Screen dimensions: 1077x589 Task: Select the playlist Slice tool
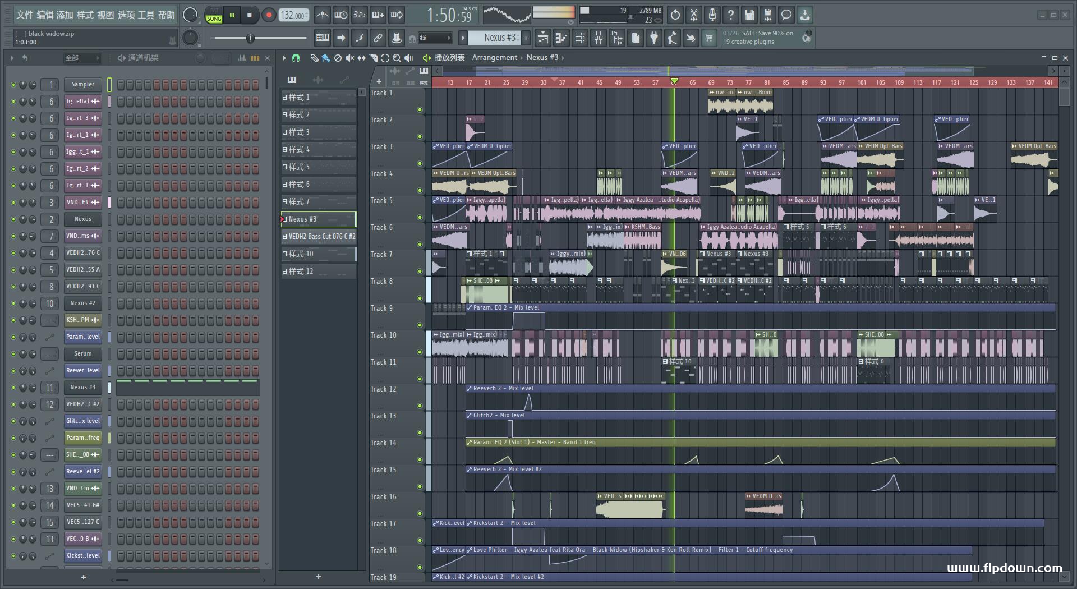(x=373, y=58)
